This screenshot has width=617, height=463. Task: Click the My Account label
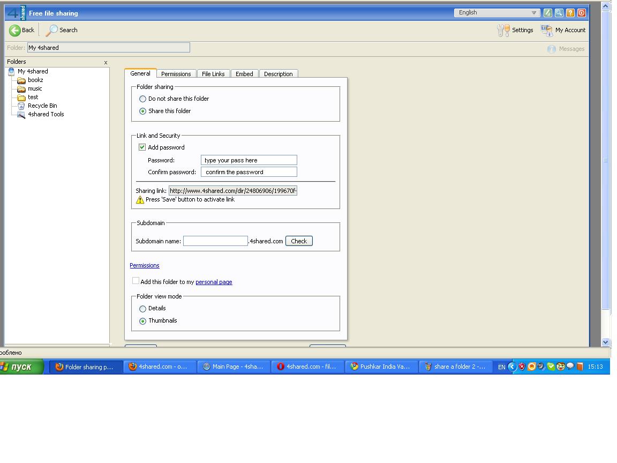tap(570, 31)
